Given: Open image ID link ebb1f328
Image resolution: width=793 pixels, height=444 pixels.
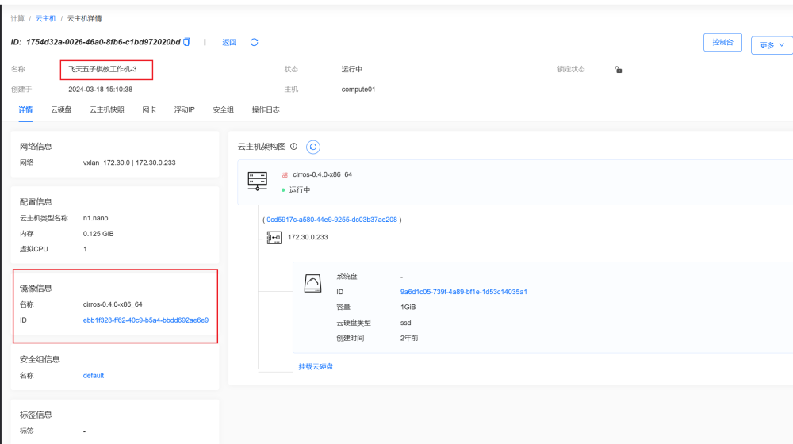Looking at the screenshot, I should click(x=146, y=320).
